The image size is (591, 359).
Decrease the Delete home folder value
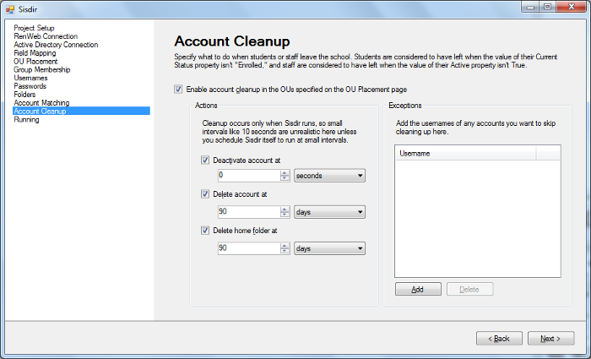pyautogui.click(x=285, y=251)
